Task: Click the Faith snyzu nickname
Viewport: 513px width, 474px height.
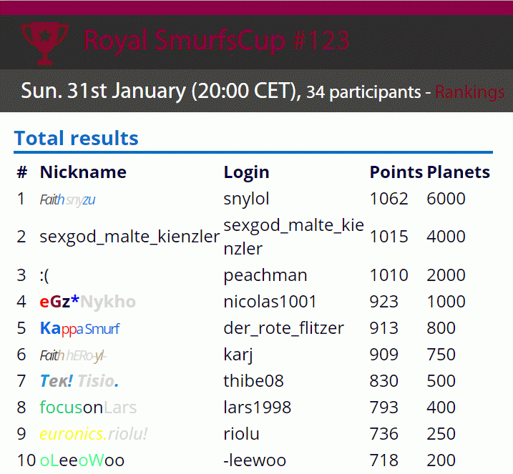Action: (67, 199)
